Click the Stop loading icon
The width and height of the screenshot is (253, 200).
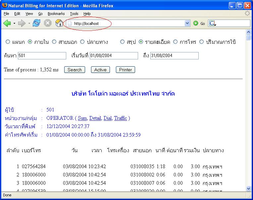pyautogui.click(x=48, y=23)
